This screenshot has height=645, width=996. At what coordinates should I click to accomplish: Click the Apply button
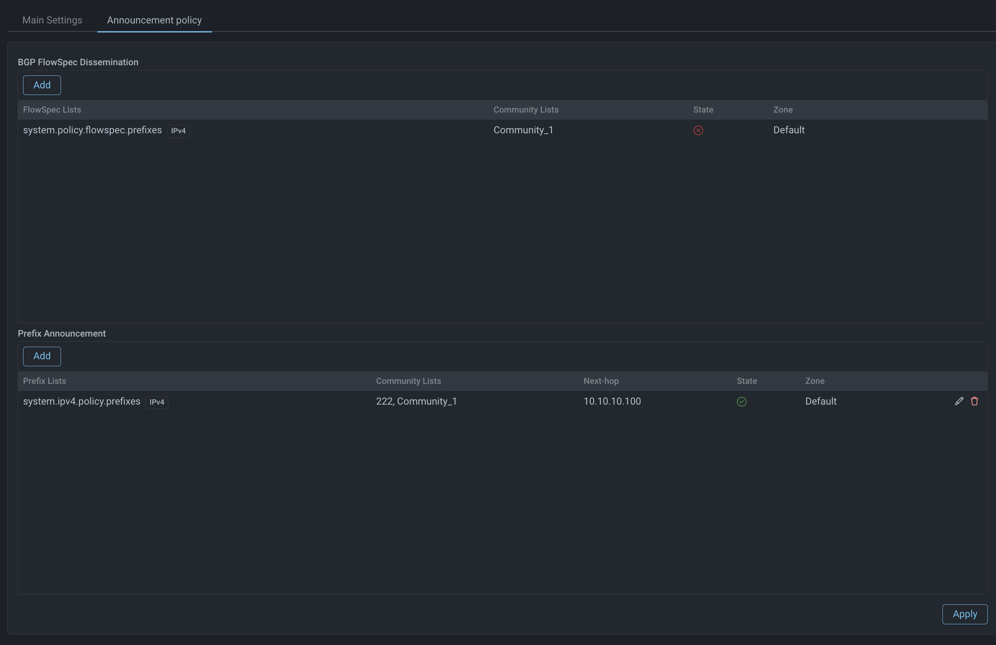[x=964, y=614]
